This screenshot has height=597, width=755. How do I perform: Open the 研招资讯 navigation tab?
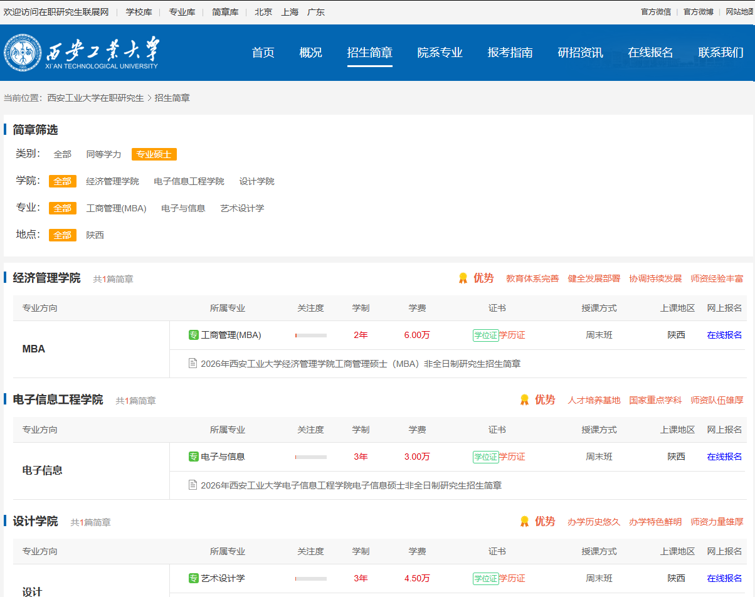(x=581, y=53)
